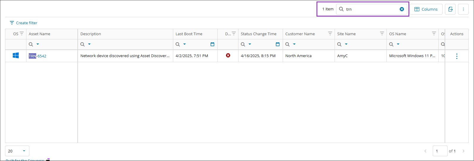Click the red status icon in row
This screenshot has width=474, height=161.
228,55
